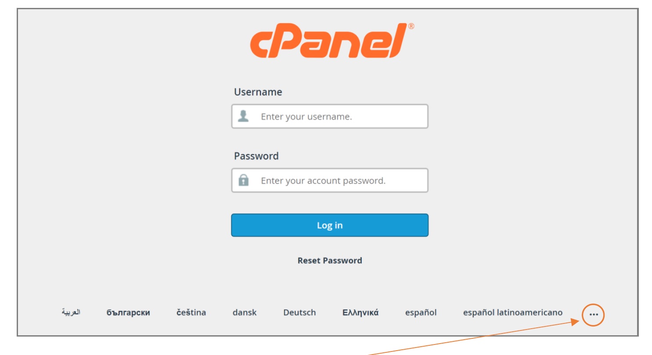Click the blue Log in button
The width and height of the screenshot is (652, 355).
coord(330,225)
